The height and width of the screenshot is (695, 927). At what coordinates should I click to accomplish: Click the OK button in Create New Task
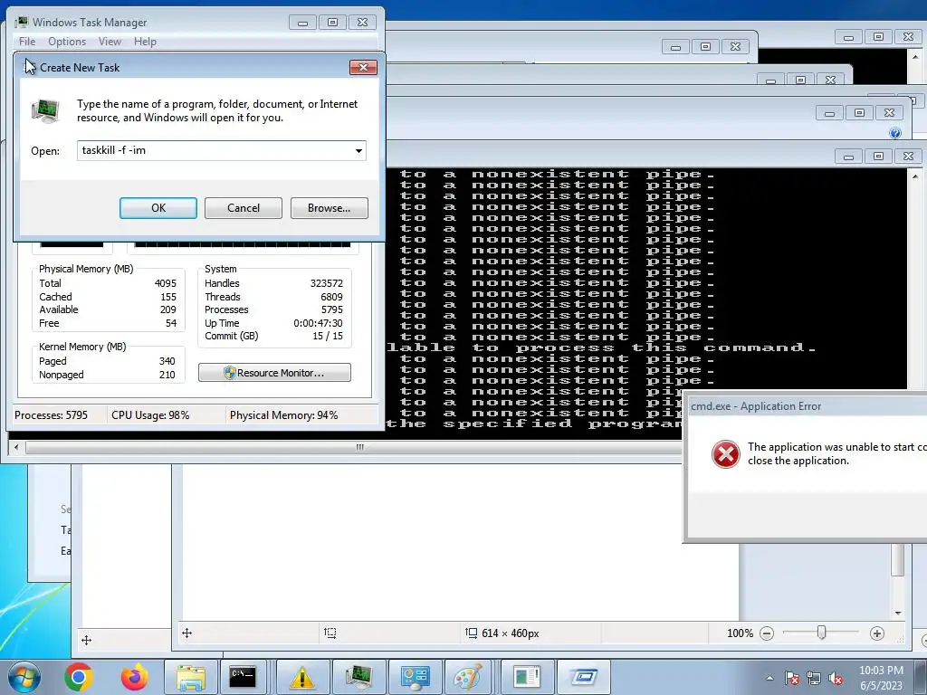tap(158, 208)
